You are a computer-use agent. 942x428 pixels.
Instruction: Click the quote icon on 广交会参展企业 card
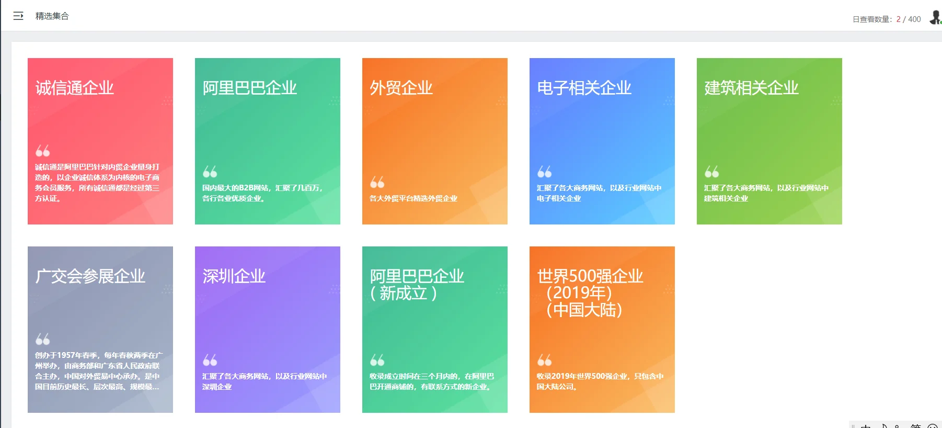click(43, 339)
